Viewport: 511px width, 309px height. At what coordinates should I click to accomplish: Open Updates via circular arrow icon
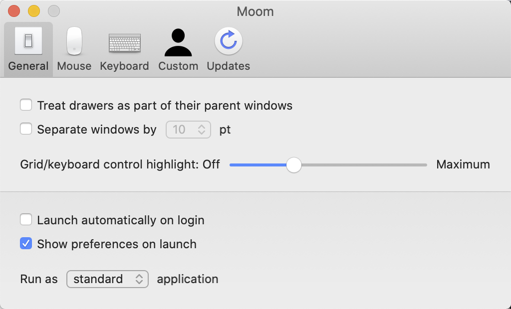pyautogui.click(x=229, y=41)
